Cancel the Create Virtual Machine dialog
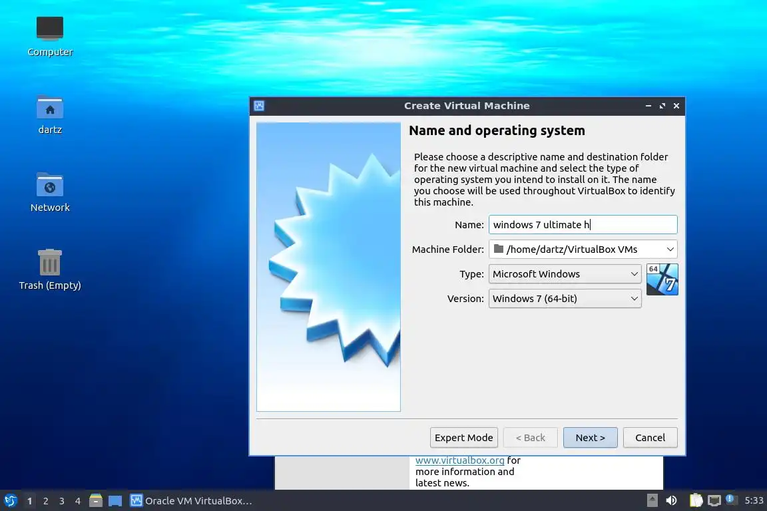Viewport: 767px width, 511px height. point(650,438)
